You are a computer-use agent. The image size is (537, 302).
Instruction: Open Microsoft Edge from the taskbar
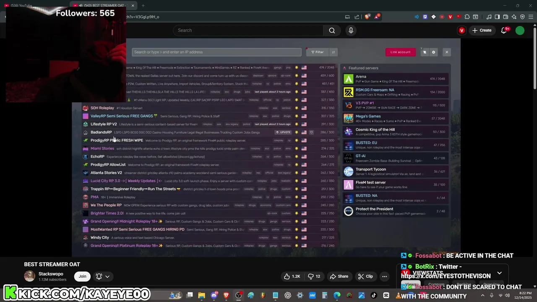click(x=337, y=295)
